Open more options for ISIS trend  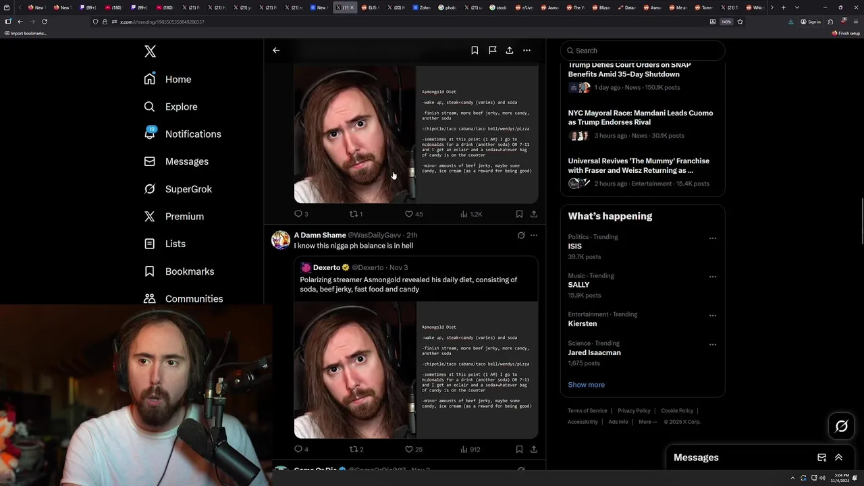(x=712, y=238)
